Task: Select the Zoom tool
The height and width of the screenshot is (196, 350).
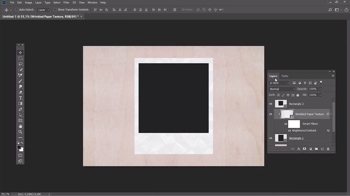Action: (x=20, y=132)
